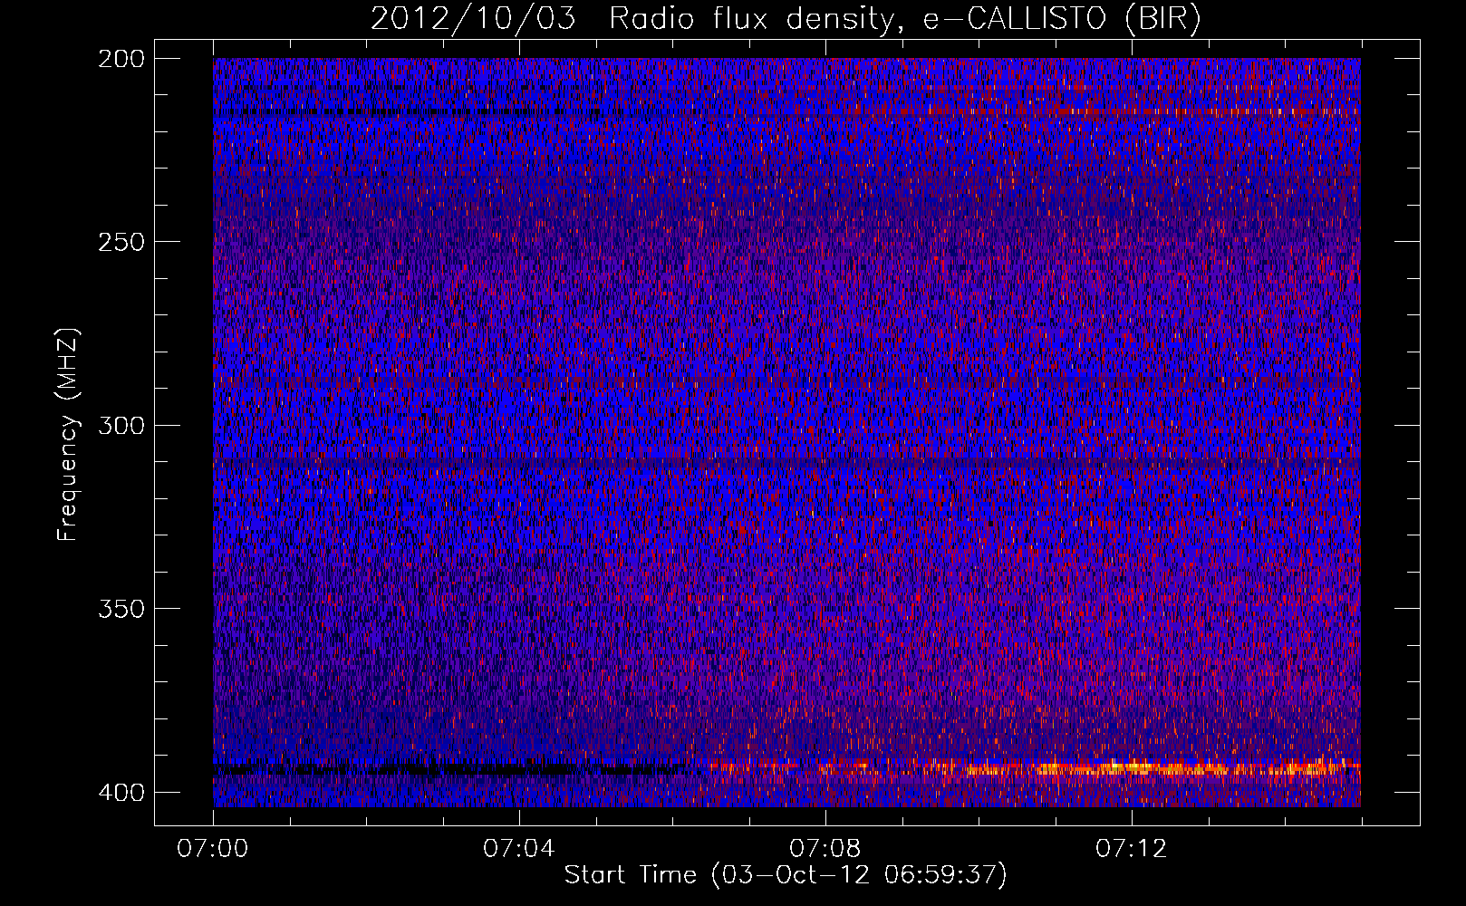Click the plot title '2012/10/03 Radio flux density, e-CALLISTO (BIR)'

coord(786,19)
